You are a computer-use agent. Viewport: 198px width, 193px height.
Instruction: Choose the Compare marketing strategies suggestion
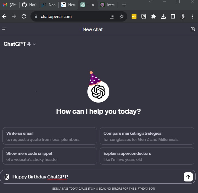click(x=147, y=136)
